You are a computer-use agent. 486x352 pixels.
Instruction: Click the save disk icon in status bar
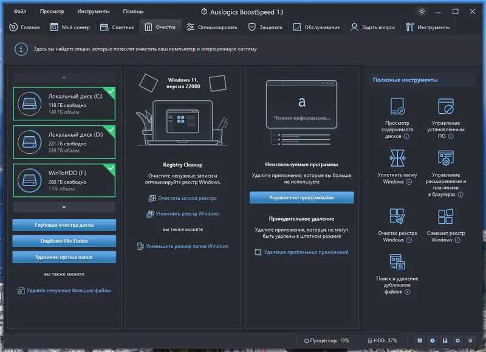pos(445,340)
